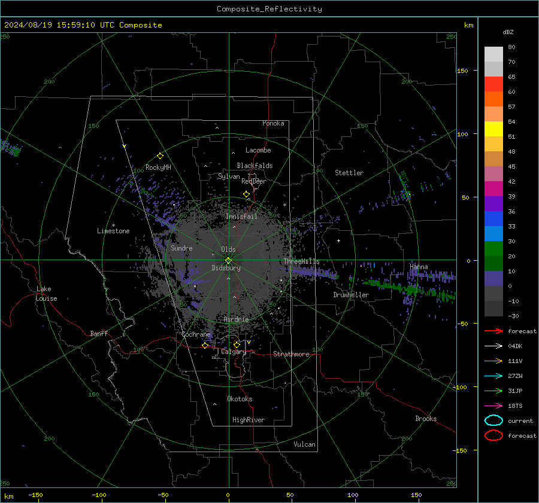This screenshot has width=539, height=503.
Task: Click the Blackfalds map label
Action: coord(255,166)
